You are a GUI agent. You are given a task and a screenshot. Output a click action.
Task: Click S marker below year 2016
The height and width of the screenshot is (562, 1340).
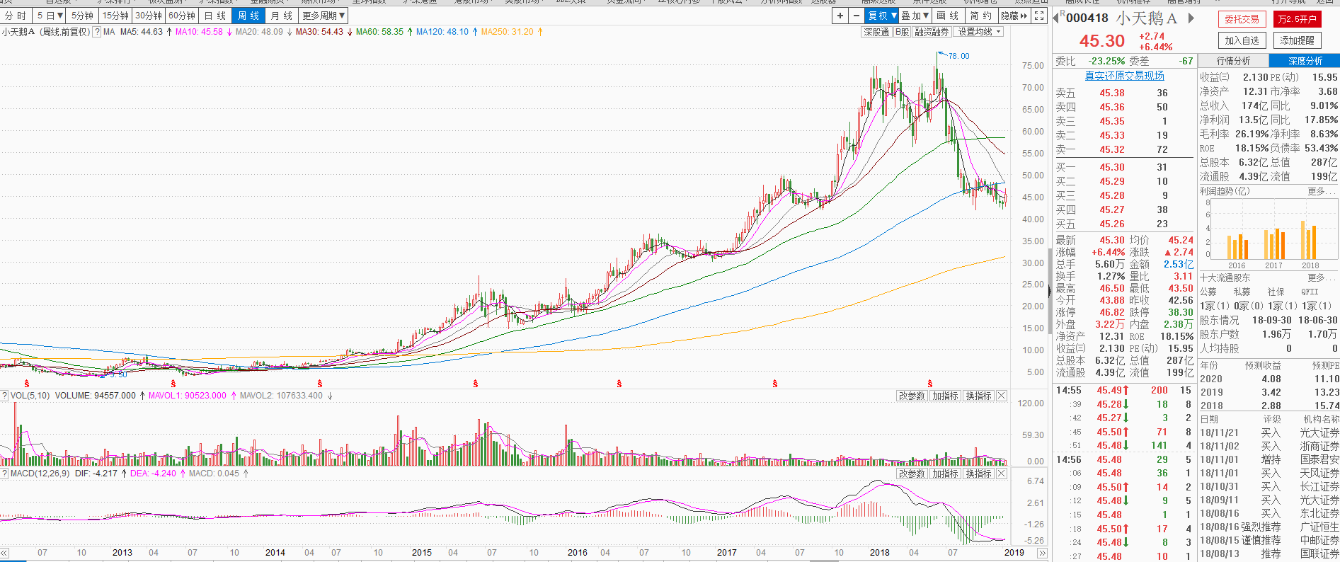pos(619,384)
